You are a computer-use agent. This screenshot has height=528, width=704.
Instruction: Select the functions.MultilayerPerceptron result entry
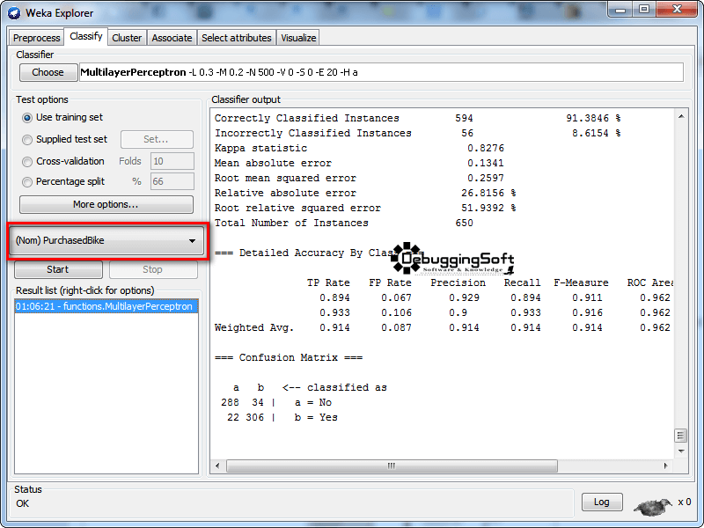point(106,306)
